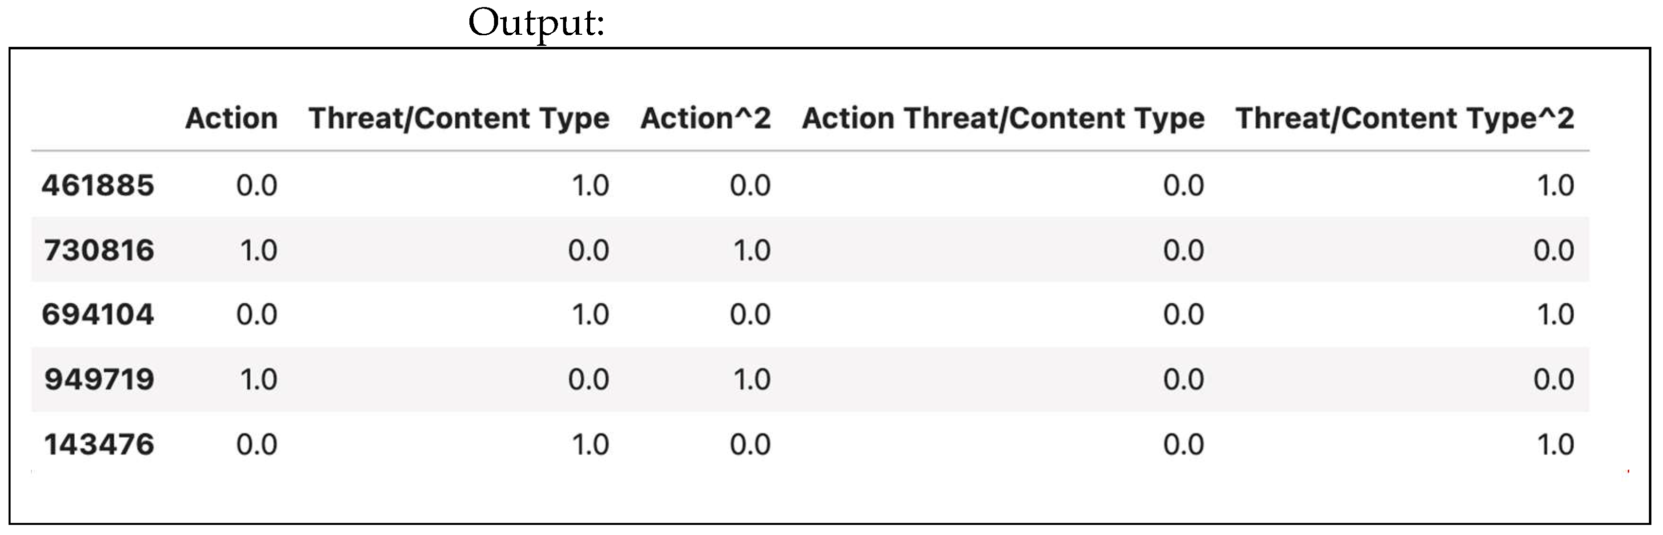Select the Threat/Content Type column header
This screenshot has width=1663, height=535.
click(459, 118)
